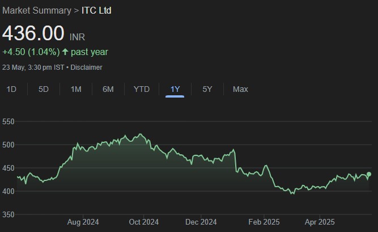Click the Aug 2024 axis label
Screen dimensions: 378x232
coord(83,222)
